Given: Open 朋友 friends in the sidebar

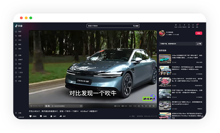Looking at the screenshot, I should 18,44.
